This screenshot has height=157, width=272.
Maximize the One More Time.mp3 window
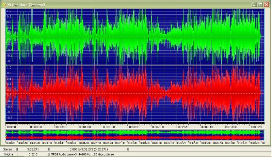point(260,5)
